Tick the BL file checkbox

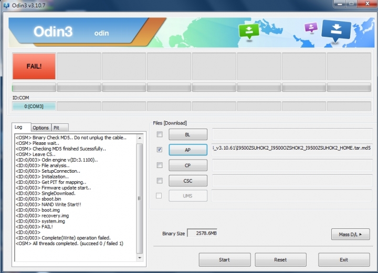(160, 134)
